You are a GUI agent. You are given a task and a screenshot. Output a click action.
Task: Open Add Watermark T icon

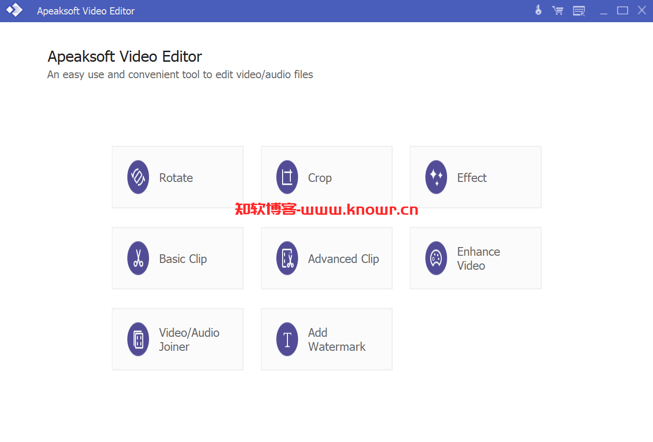coord(287,339)
